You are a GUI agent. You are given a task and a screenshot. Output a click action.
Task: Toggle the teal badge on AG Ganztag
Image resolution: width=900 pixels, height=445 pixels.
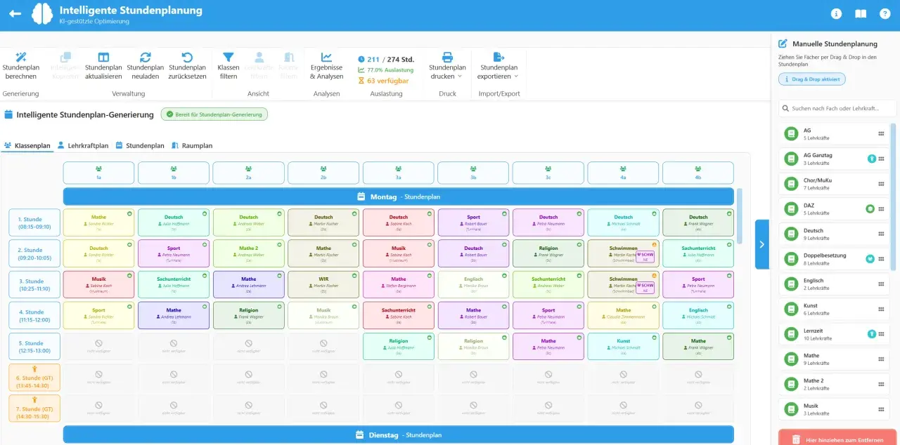coord(871,159)
